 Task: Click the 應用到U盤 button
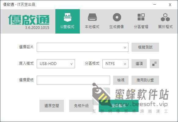click(x=145, y=80)
